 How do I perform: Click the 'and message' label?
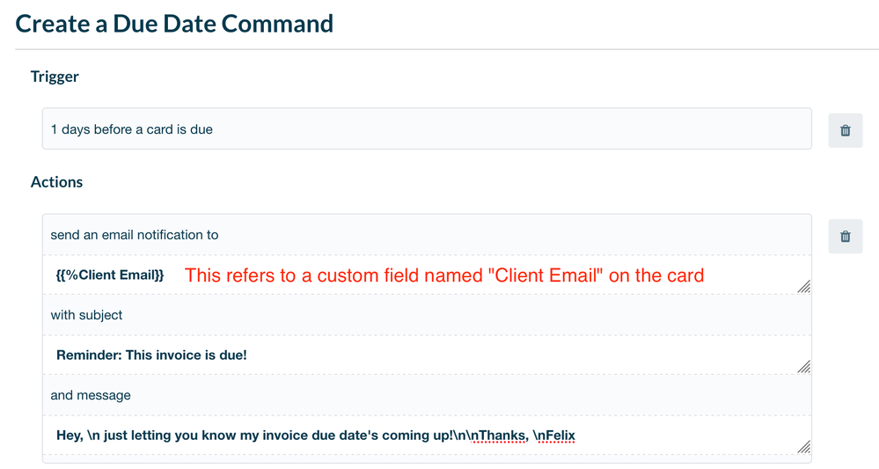coord(91,395)
